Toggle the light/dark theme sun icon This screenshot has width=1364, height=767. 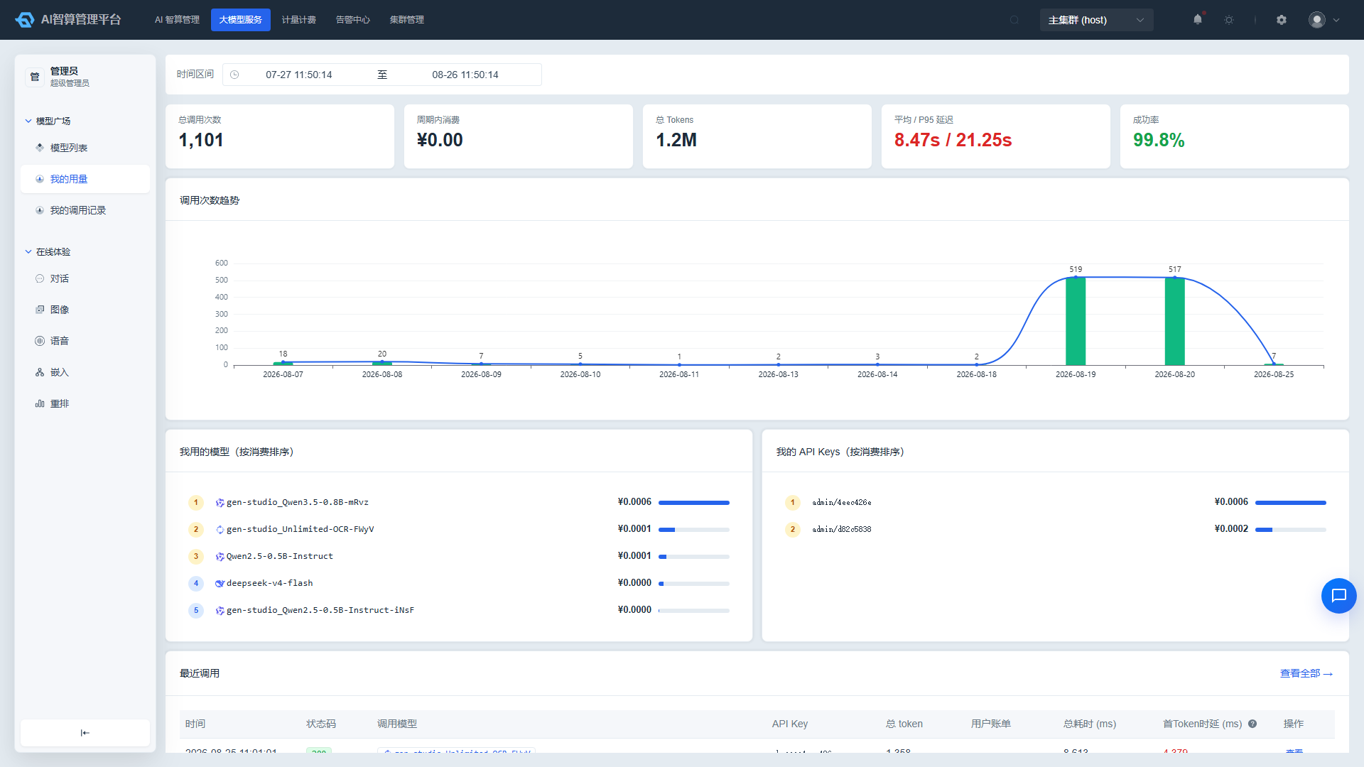click(1229, 20)
